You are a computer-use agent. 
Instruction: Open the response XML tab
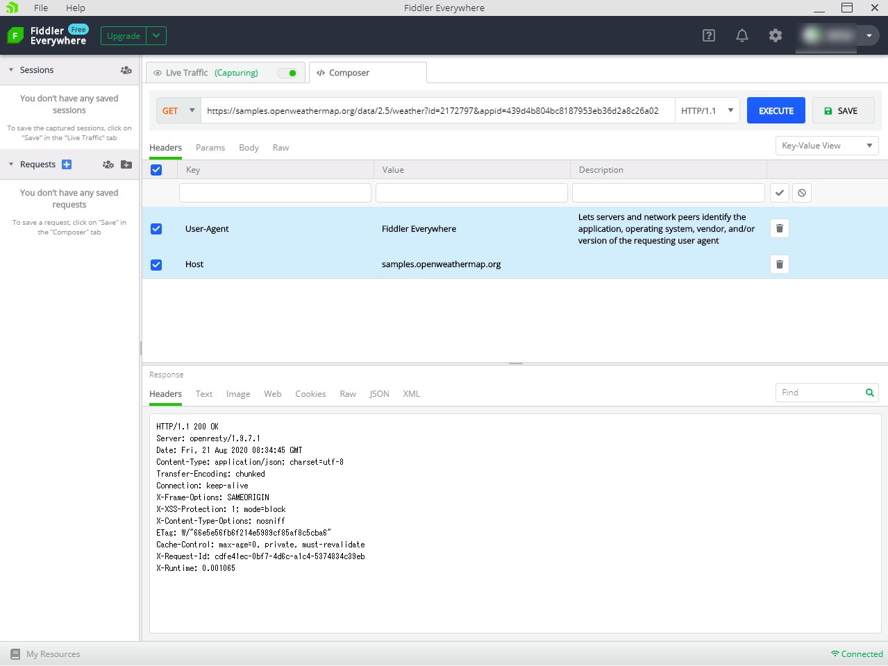click(x=412, y=394)
